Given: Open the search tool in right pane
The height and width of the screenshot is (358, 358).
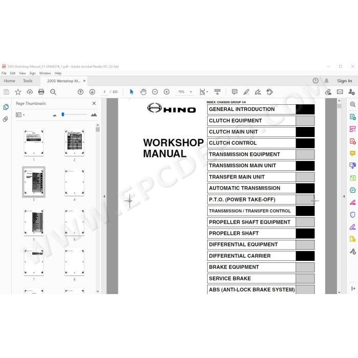Looking at the screenshot, I should pos(353,104).
